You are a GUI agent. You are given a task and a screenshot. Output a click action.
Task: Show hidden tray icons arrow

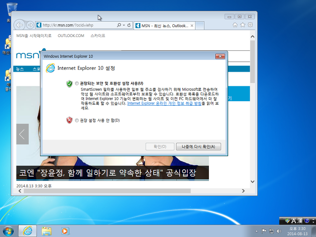tap(256, 231)
